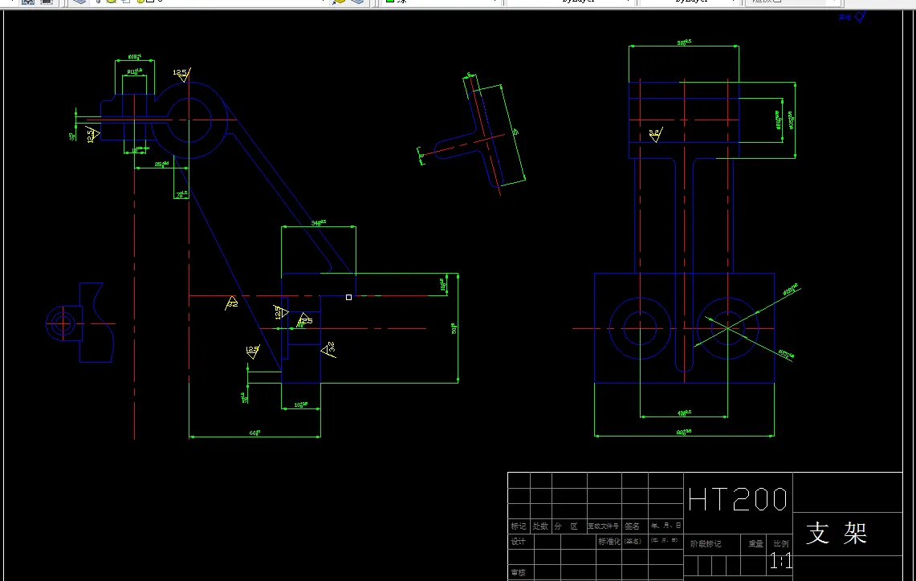Click the 40 dimension text under right view

[x=684, y=412]
